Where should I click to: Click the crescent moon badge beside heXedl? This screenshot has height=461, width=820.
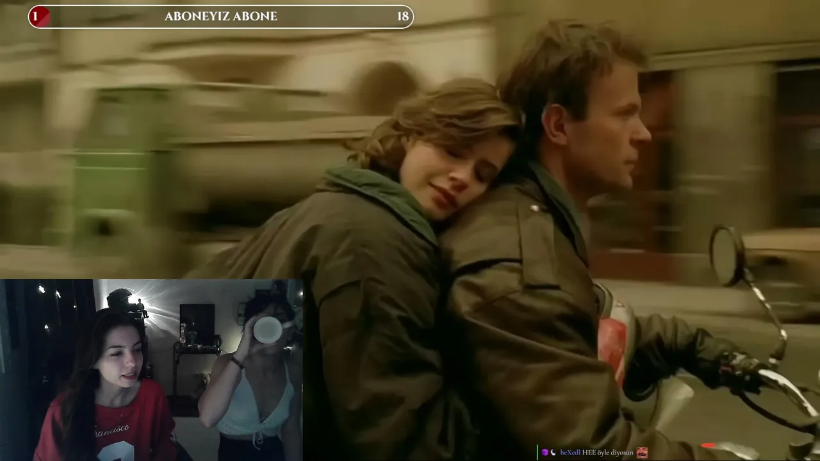[x=553, y=453]
